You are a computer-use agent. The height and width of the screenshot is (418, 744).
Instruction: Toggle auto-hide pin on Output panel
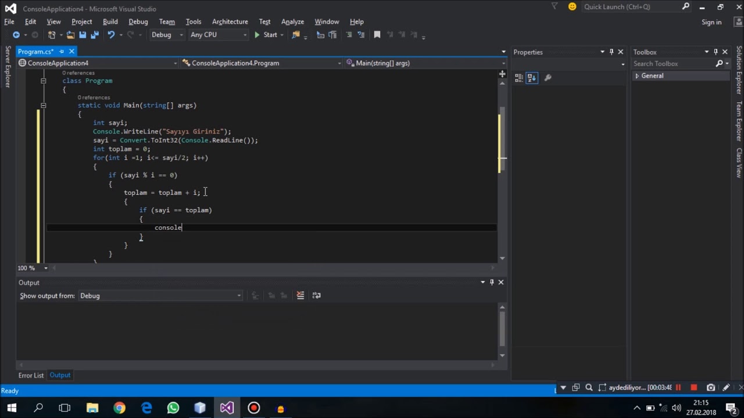492,282
